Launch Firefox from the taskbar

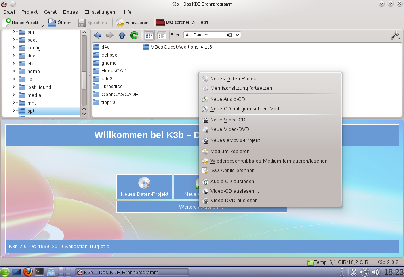(x=28, y=272)
